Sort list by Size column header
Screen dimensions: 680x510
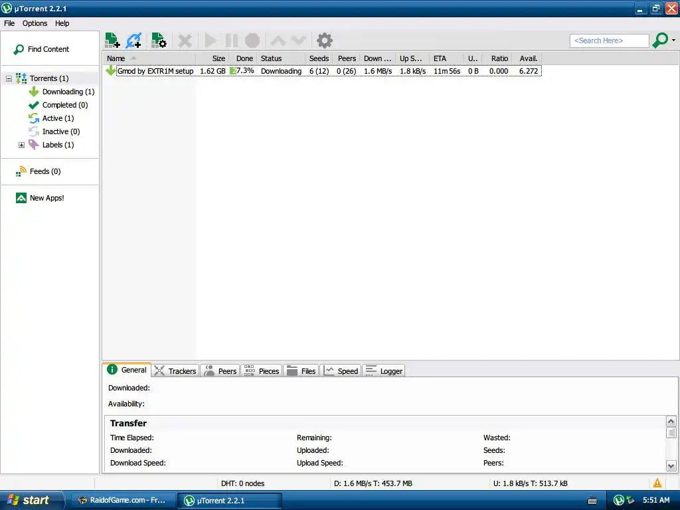click(x=211, y=58)
